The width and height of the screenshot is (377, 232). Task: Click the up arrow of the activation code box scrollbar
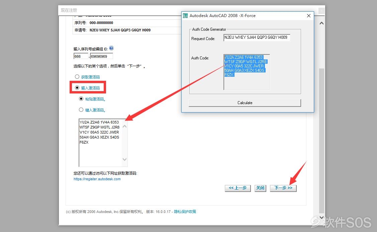pyautogui.click(x=124, y=127)
